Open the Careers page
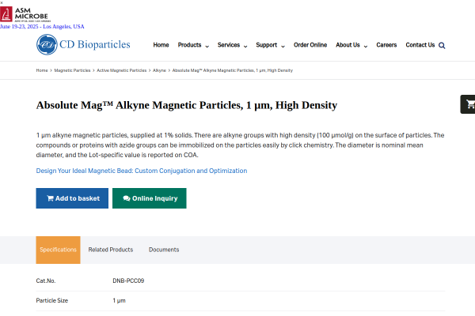Viewport: 475px width, 316px height. coord(386,45)
